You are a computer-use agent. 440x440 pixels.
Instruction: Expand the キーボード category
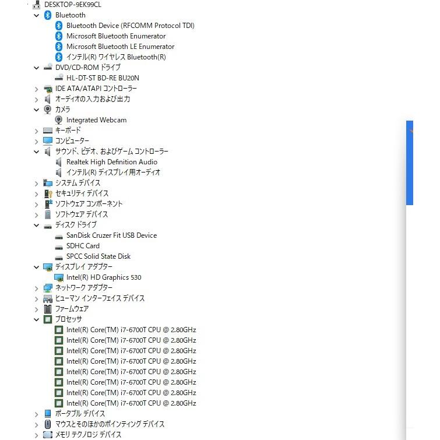coord(36,131)
